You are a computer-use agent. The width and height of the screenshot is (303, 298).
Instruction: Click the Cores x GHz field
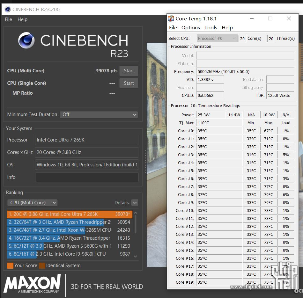click(x=87, y=152)
